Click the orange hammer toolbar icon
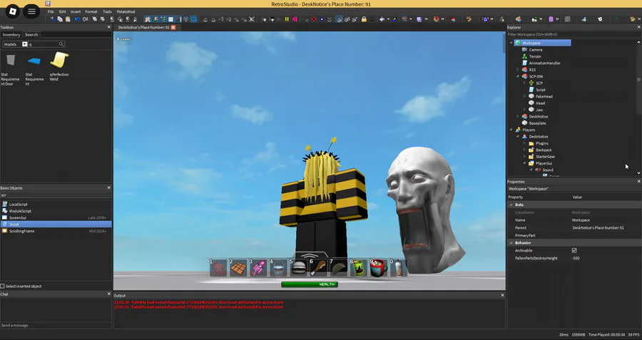The height and width of the screenshot is (340, 642). pyautogui.click(x=469, y=19)
